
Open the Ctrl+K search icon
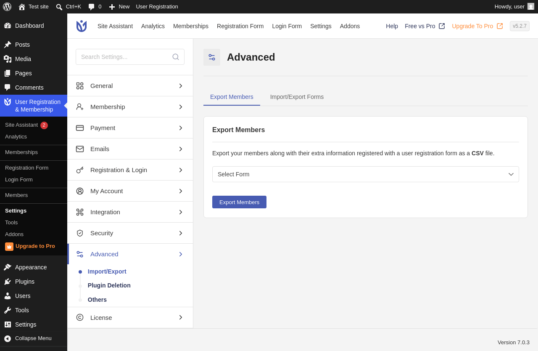[x=59, y=7]
